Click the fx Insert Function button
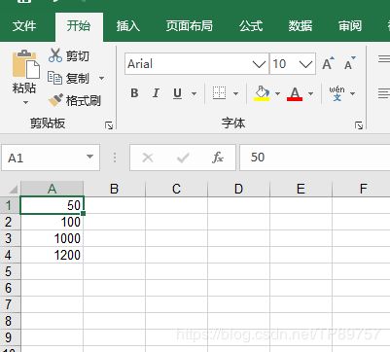Image resolution: width=390 pixels, height=352 pixels. click(x=218, y=158)
